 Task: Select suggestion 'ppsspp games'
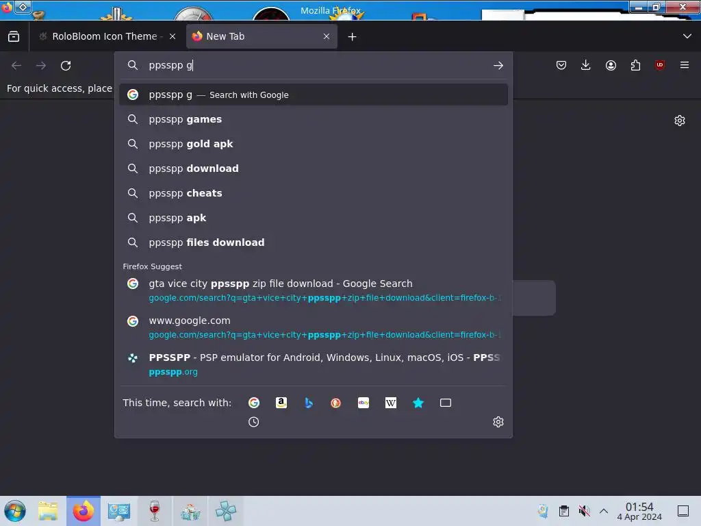click(314, 119)
